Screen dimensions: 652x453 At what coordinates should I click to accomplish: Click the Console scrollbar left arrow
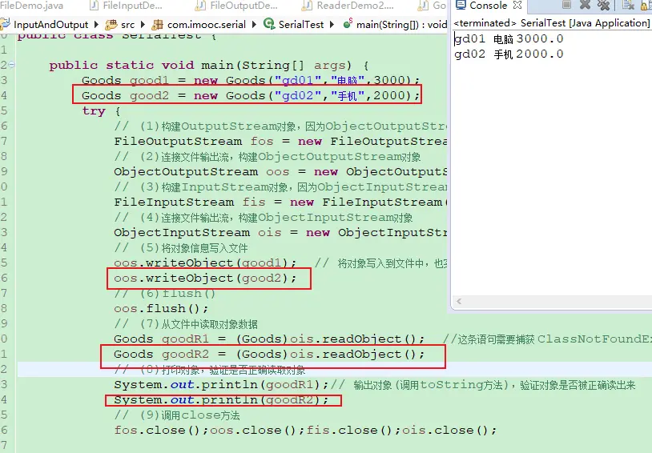[x=459, y=301]
